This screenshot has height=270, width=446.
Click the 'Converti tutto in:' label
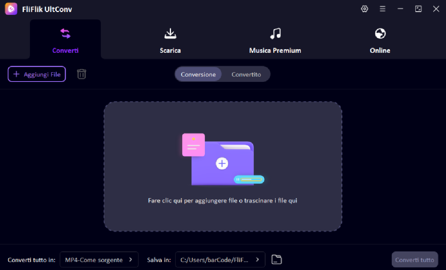[x=32, y=260]
